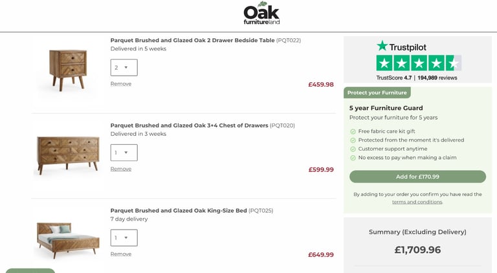The image size is (497, 273).
Task: Click the checkmark beside Customer support anytime
Action: pyautogui.click(x=353, y=149)
